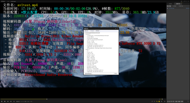Collapse the General #1 tree node
This screenshot has height=103, width=190.
[85, 34]
